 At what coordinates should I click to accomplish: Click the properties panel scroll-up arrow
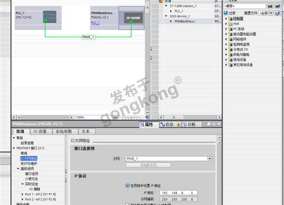219,138
